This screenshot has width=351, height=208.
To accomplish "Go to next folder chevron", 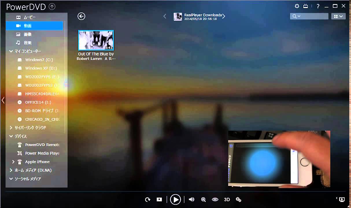I will pos(224,16).
